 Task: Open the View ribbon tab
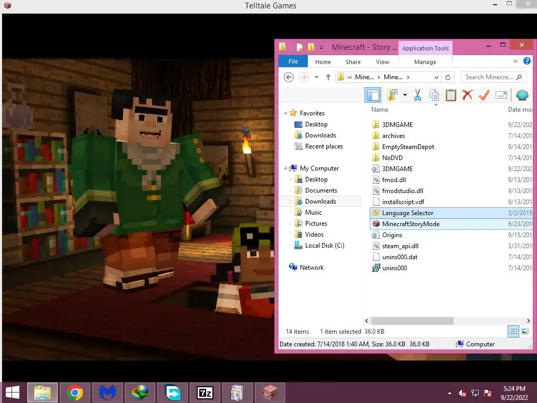point(382,62)
